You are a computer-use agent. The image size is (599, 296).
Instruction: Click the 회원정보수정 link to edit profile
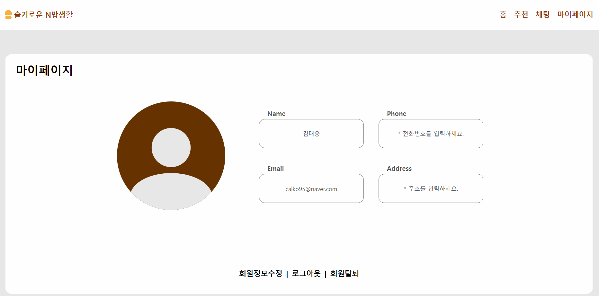tap(261, 274)
